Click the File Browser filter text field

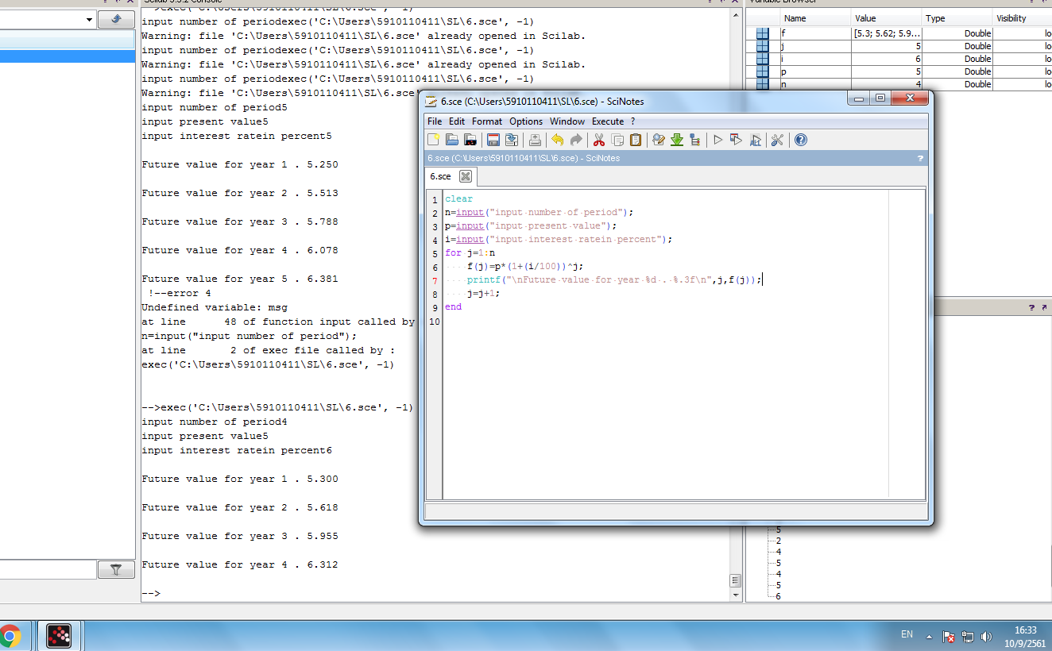tap(48, 569)
